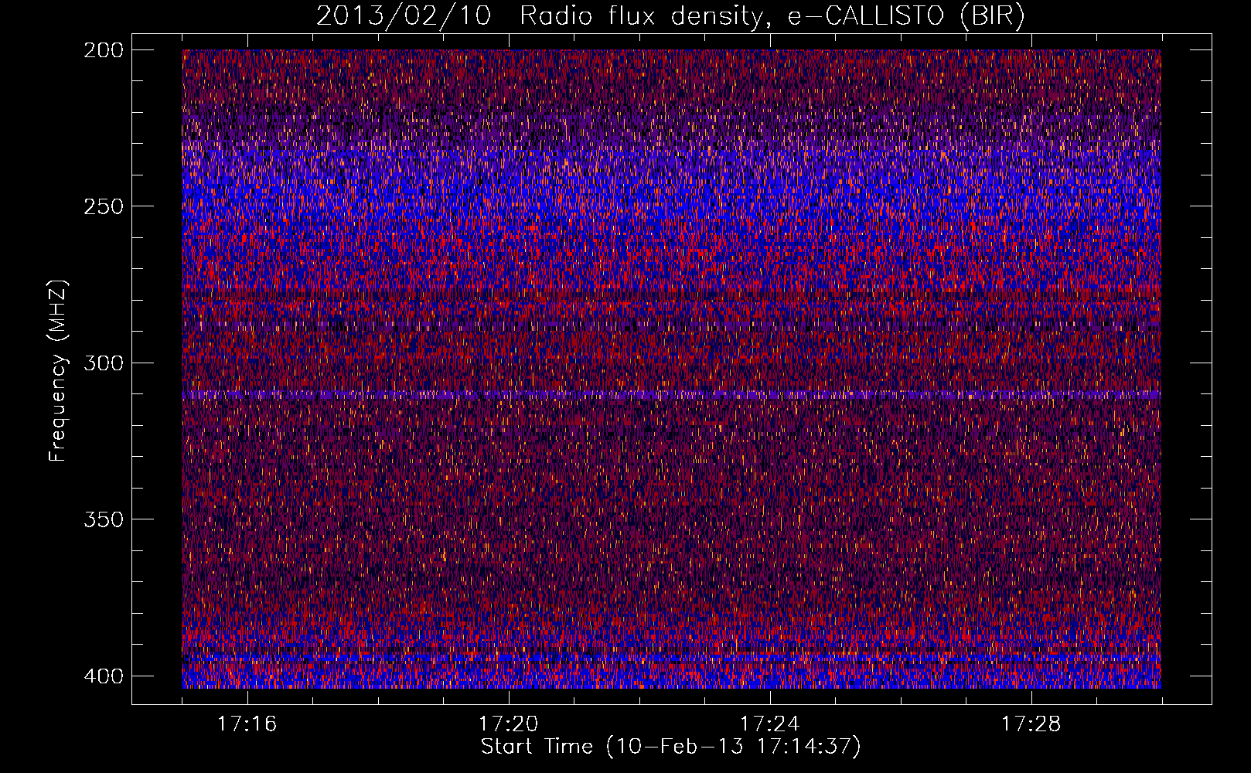This screenshot has width=1251, height=773.
Task: Click the 400 frequency tick label
Action: 103,676
